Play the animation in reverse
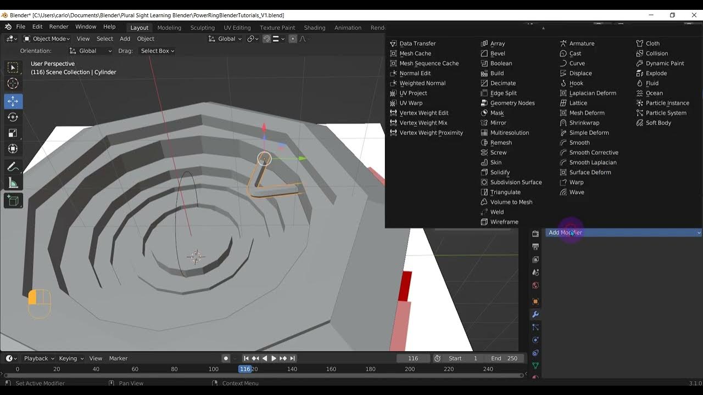The image size is (703, 395). point(265,358)
